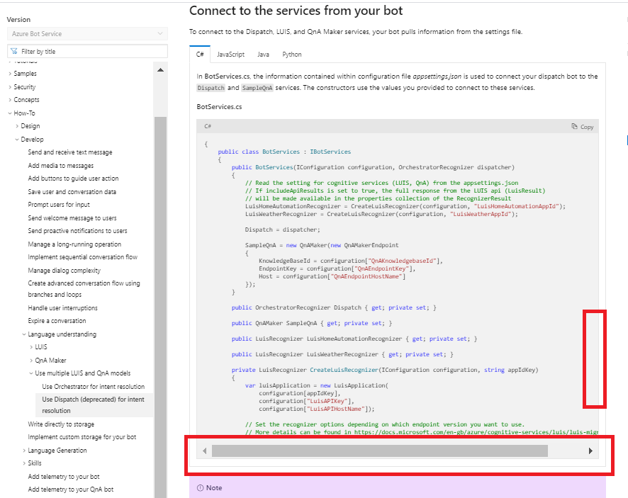Expand the Security section

10,87
